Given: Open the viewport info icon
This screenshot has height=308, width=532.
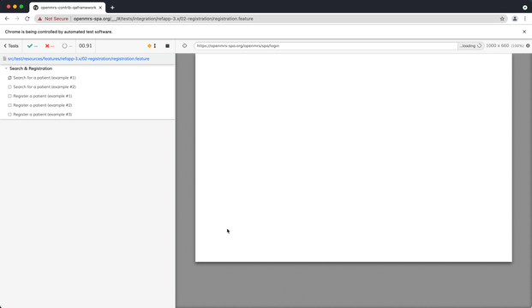Looking at the screenshot, I should (x=528, y=45).
